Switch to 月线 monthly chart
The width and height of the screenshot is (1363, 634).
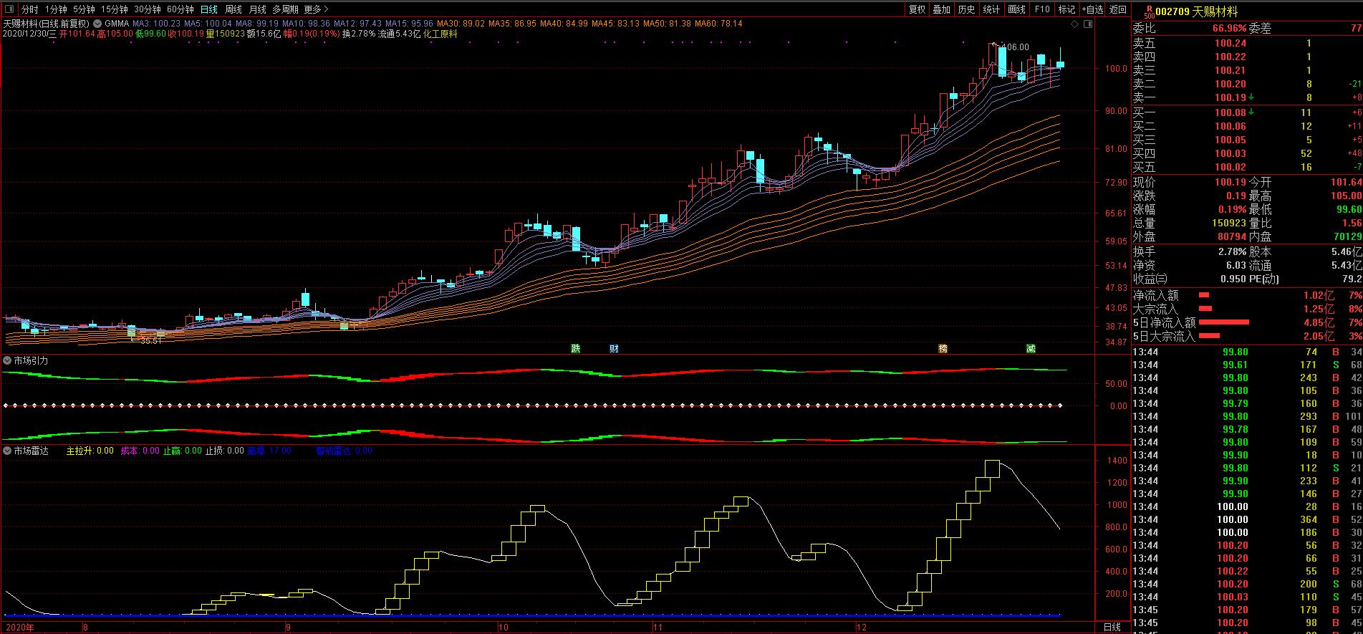(257, 9)
